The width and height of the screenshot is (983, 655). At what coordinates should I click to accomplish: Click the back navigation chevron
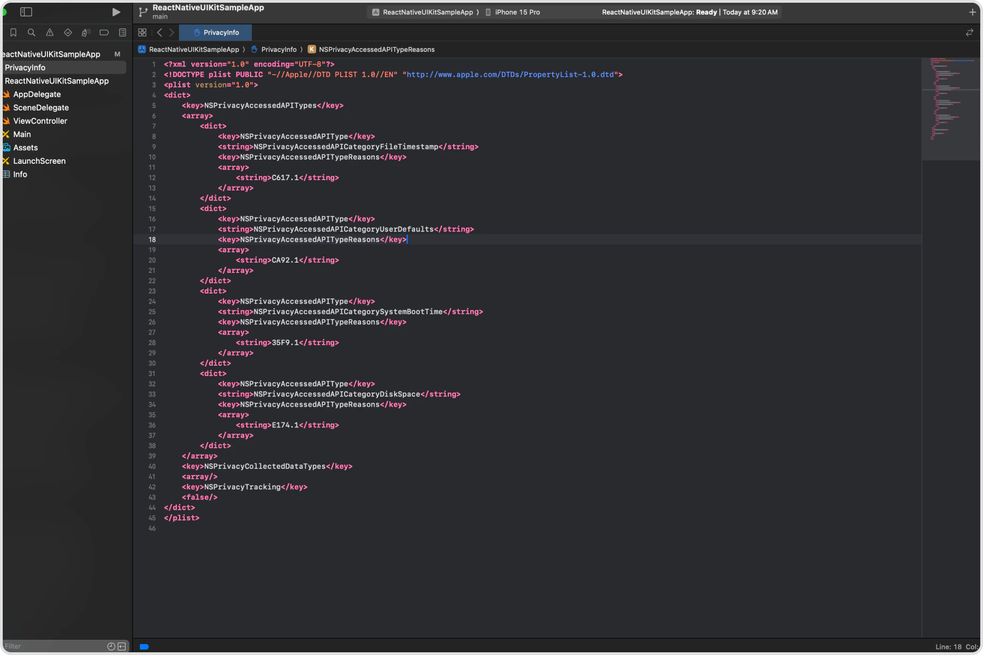point(159,32)
